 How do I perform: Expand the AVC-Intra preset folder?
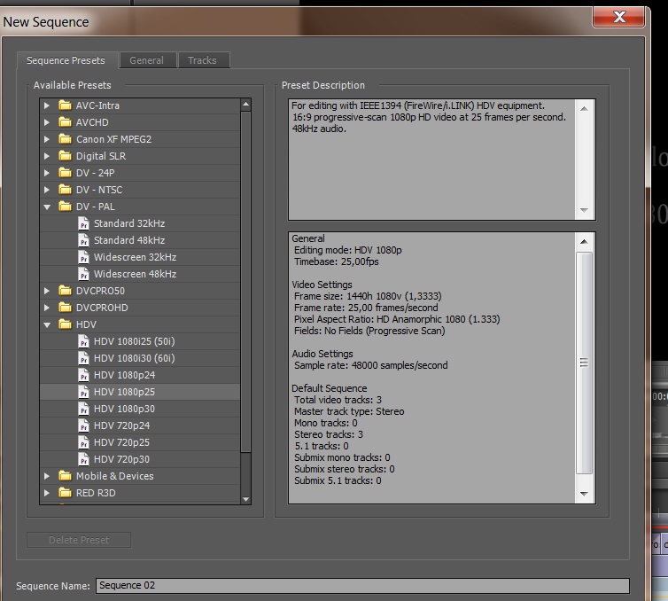pyautogui.click(x=47, y=105)
